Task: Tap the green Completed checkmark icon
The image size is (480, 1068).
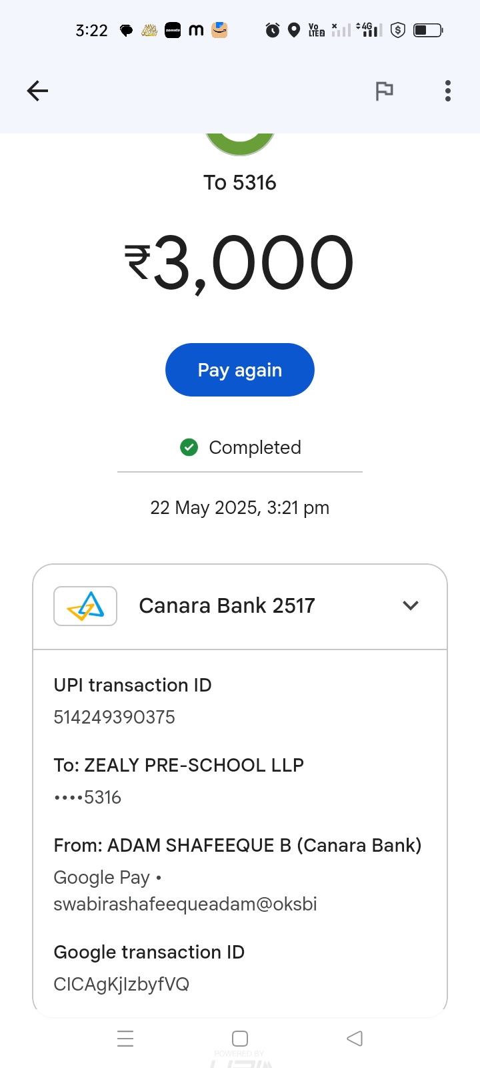Action: (x=189, y=447)
